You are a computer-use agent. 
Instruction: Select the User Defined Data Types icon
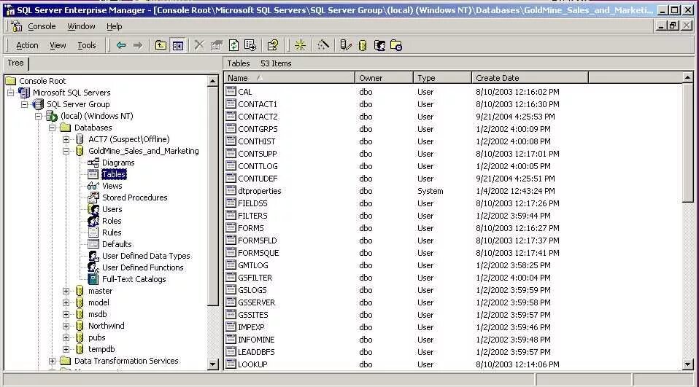click(x=93, y=256)
